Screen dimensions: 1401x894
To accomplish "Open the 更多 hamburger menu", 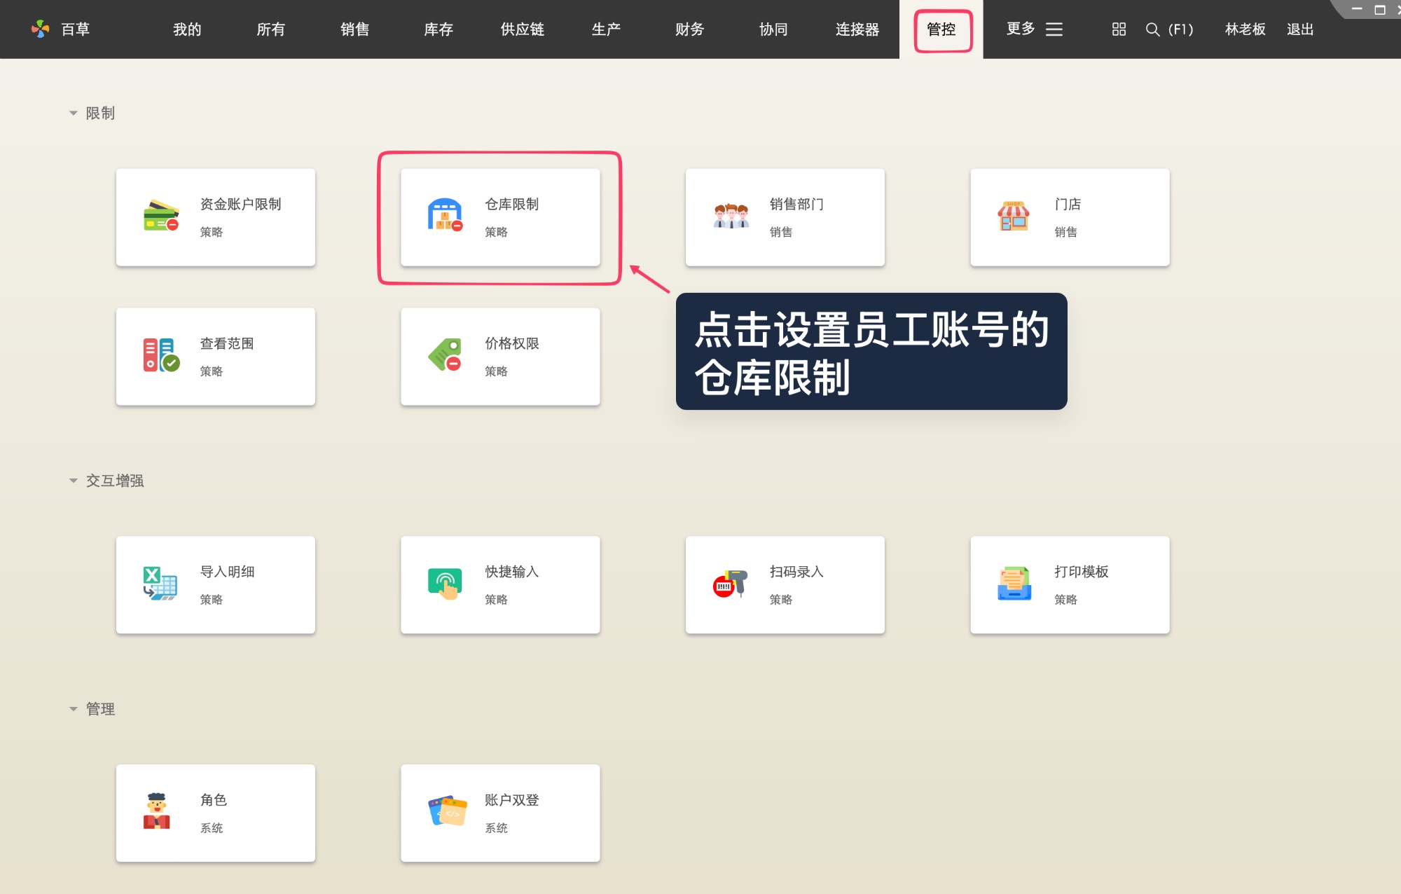I will pyautogui.click(x=1054, y=29).
